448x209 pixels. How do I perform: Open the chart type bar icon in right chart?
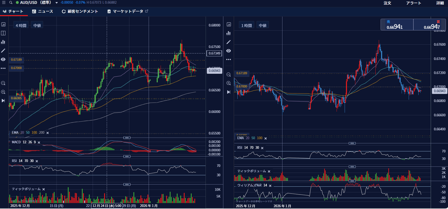[x=229, y=33]
